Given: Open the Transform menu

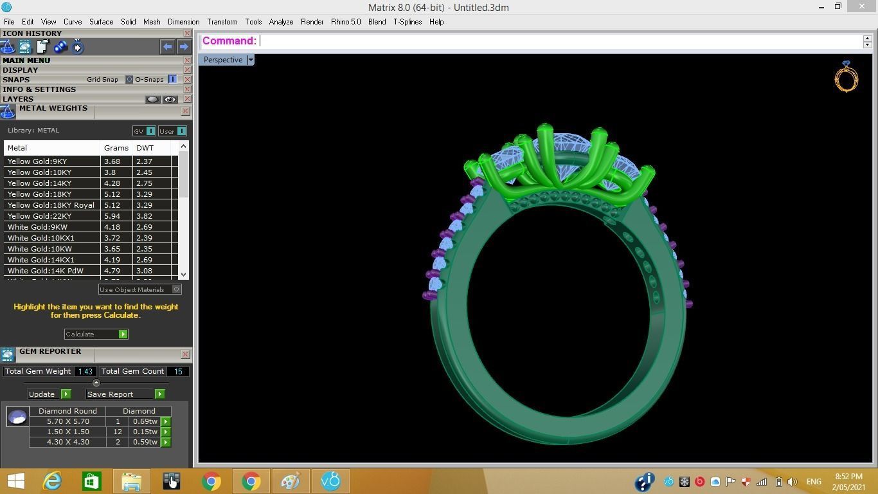Looking at the screenshot, I should coord(222,22).
